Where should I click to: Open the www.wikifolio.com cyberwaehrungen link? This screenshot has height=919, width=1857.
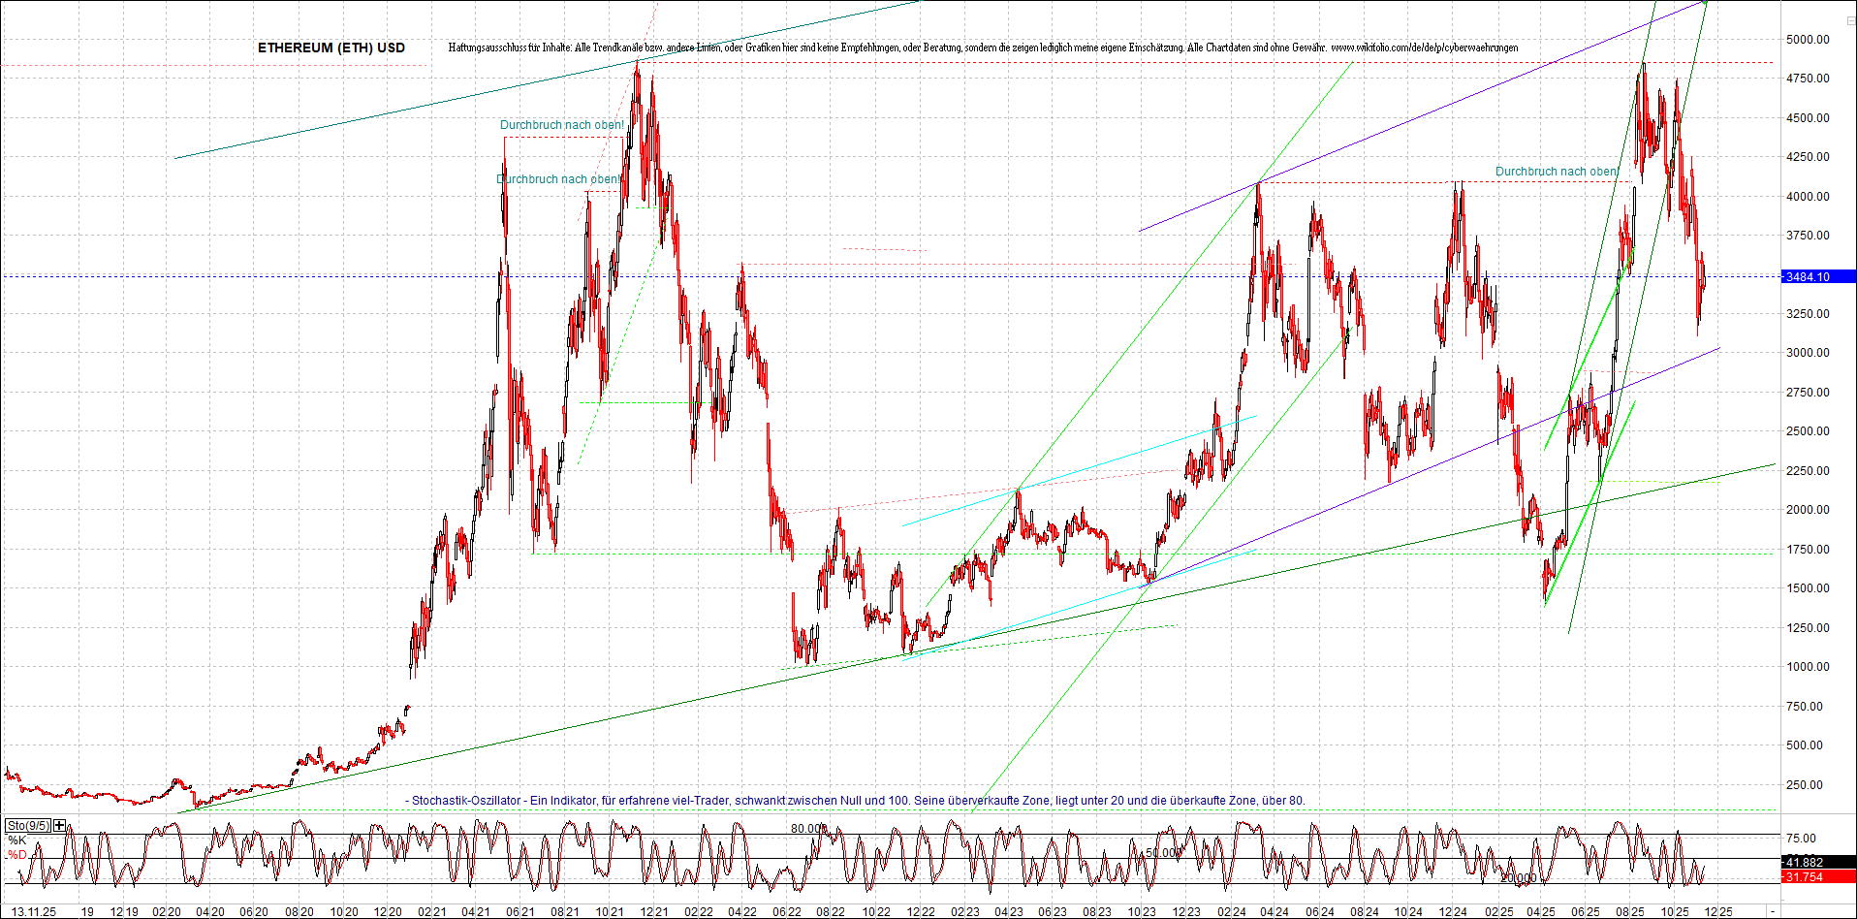click(1424, 48)
